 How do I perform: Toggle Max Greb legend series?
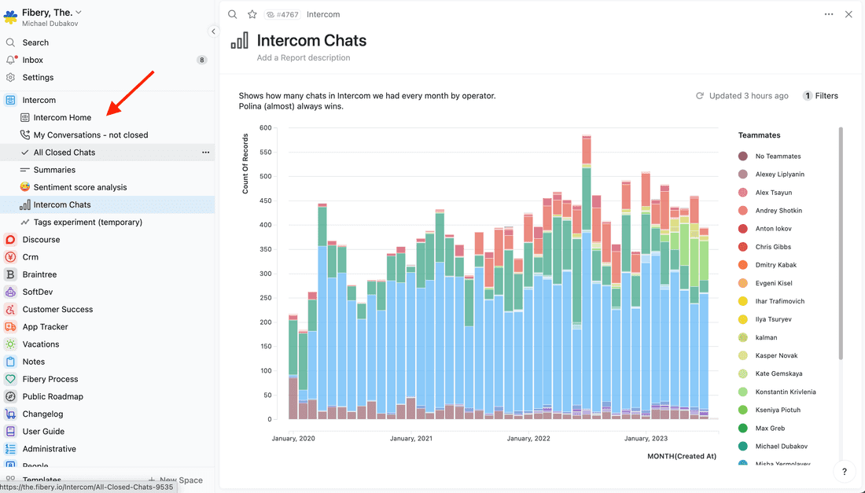click(x=743, y=429)
